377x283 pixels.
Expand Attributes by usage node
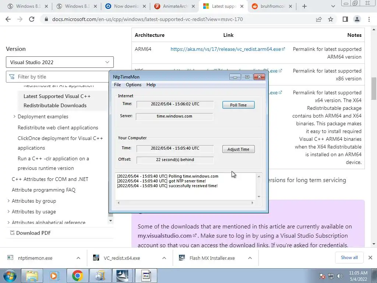point(8,212)
